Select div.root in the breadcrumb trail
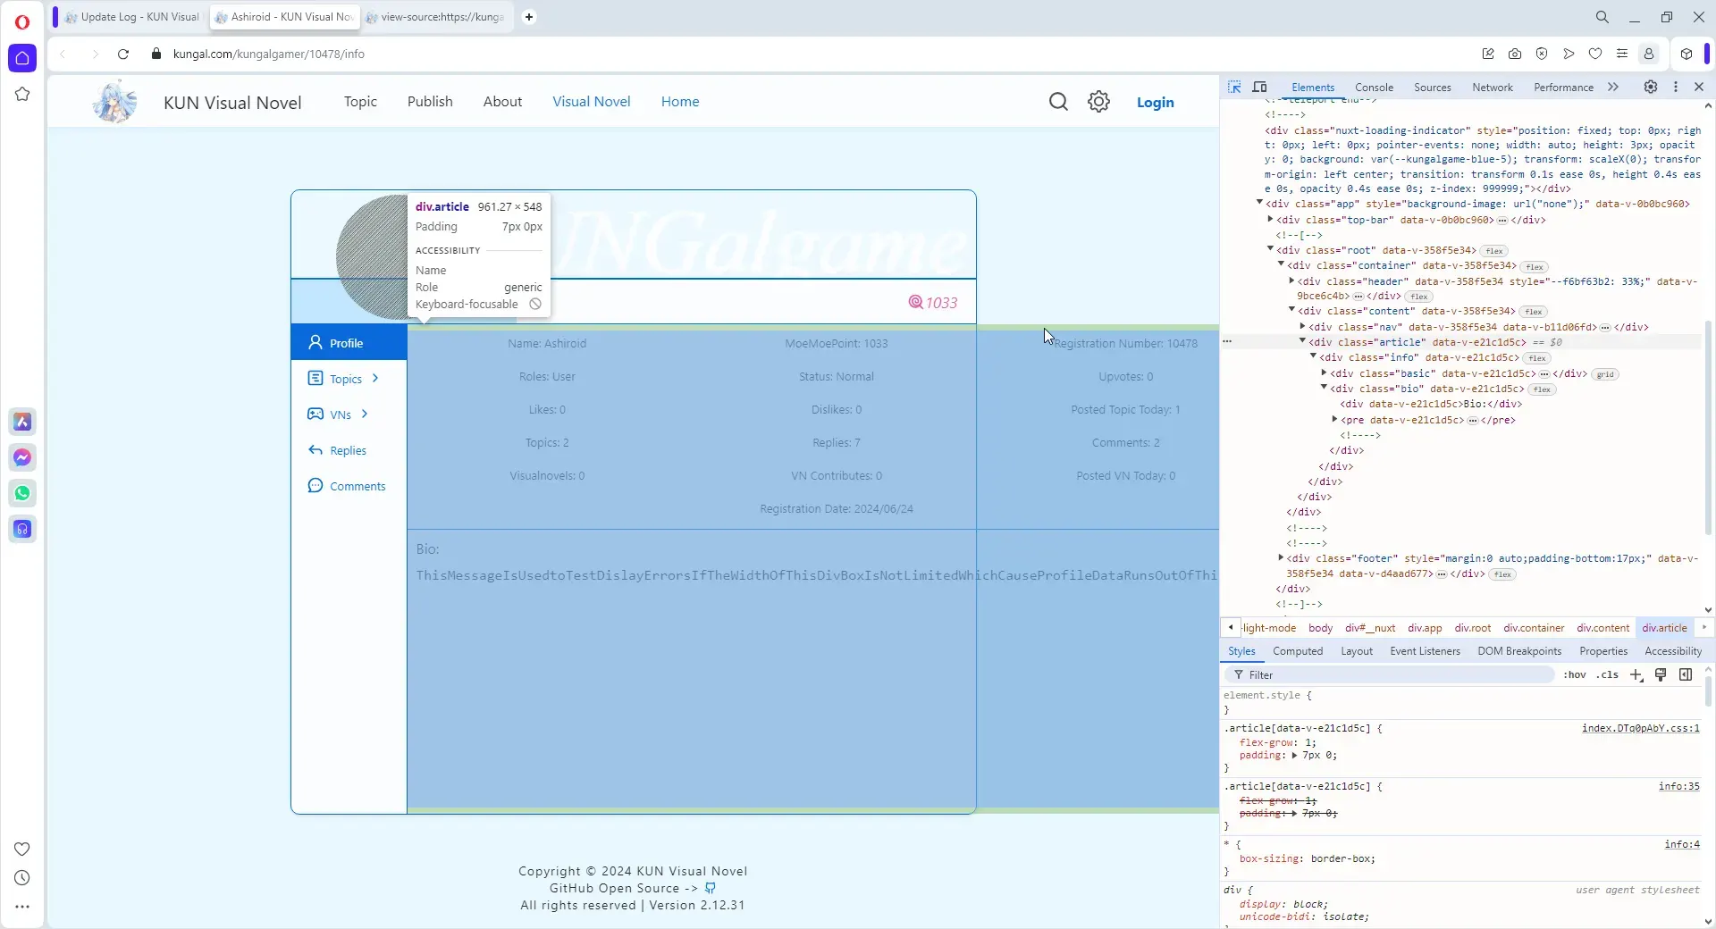Viewport: 1716px width, 929px height. coord(1472,628)
